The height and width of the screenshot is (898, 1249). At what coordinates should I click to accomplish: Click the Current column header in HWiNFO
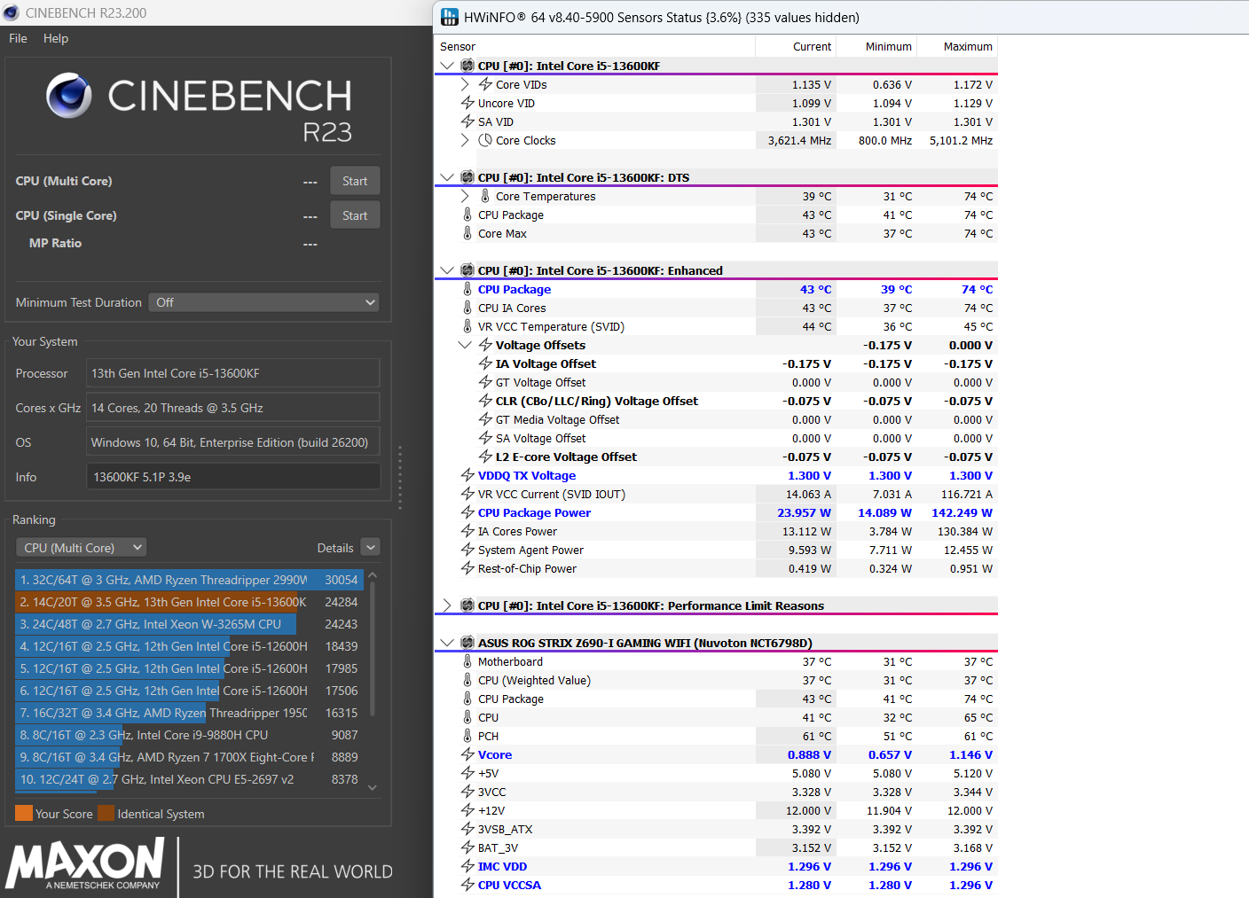(x=796, y=46)
